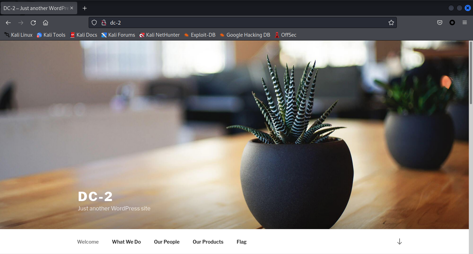473x254 pixels.
Task: Bookmark this page with the star
Action: coord(391,23)
